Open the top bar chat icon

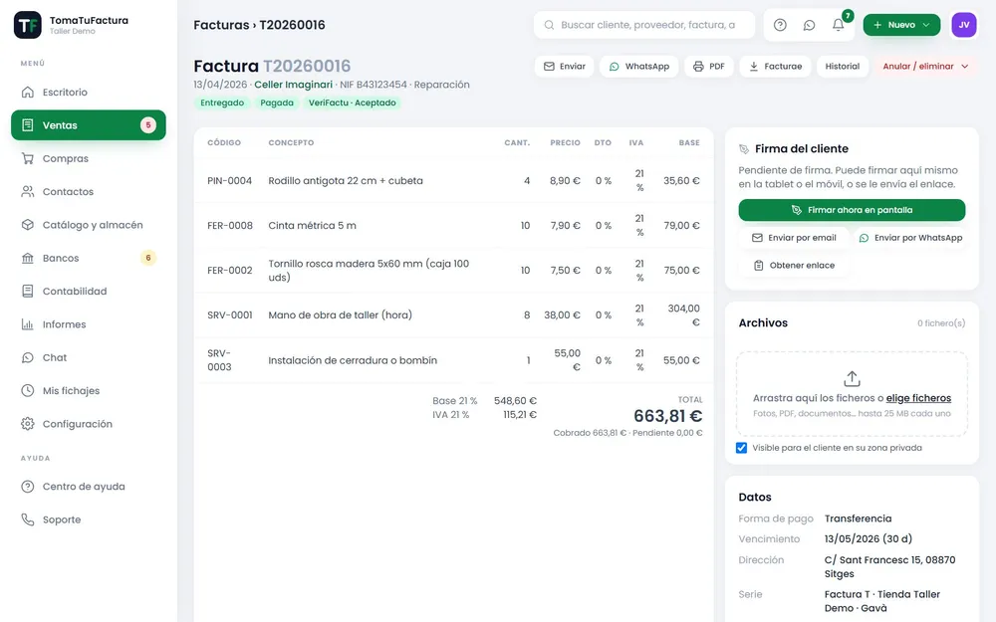click(809, 25)
